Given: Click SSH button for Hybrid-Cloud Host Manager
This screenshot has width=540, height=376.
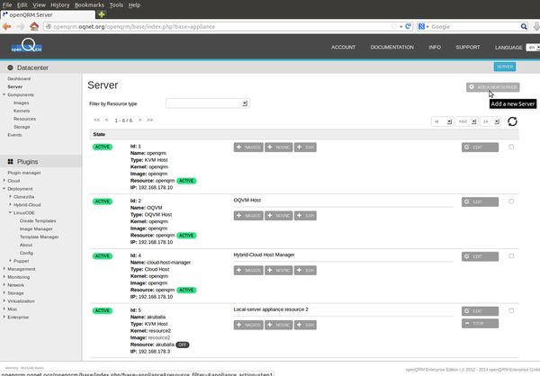Looking at the screenshot, I should pyautogui.click(x=305, y=270).
